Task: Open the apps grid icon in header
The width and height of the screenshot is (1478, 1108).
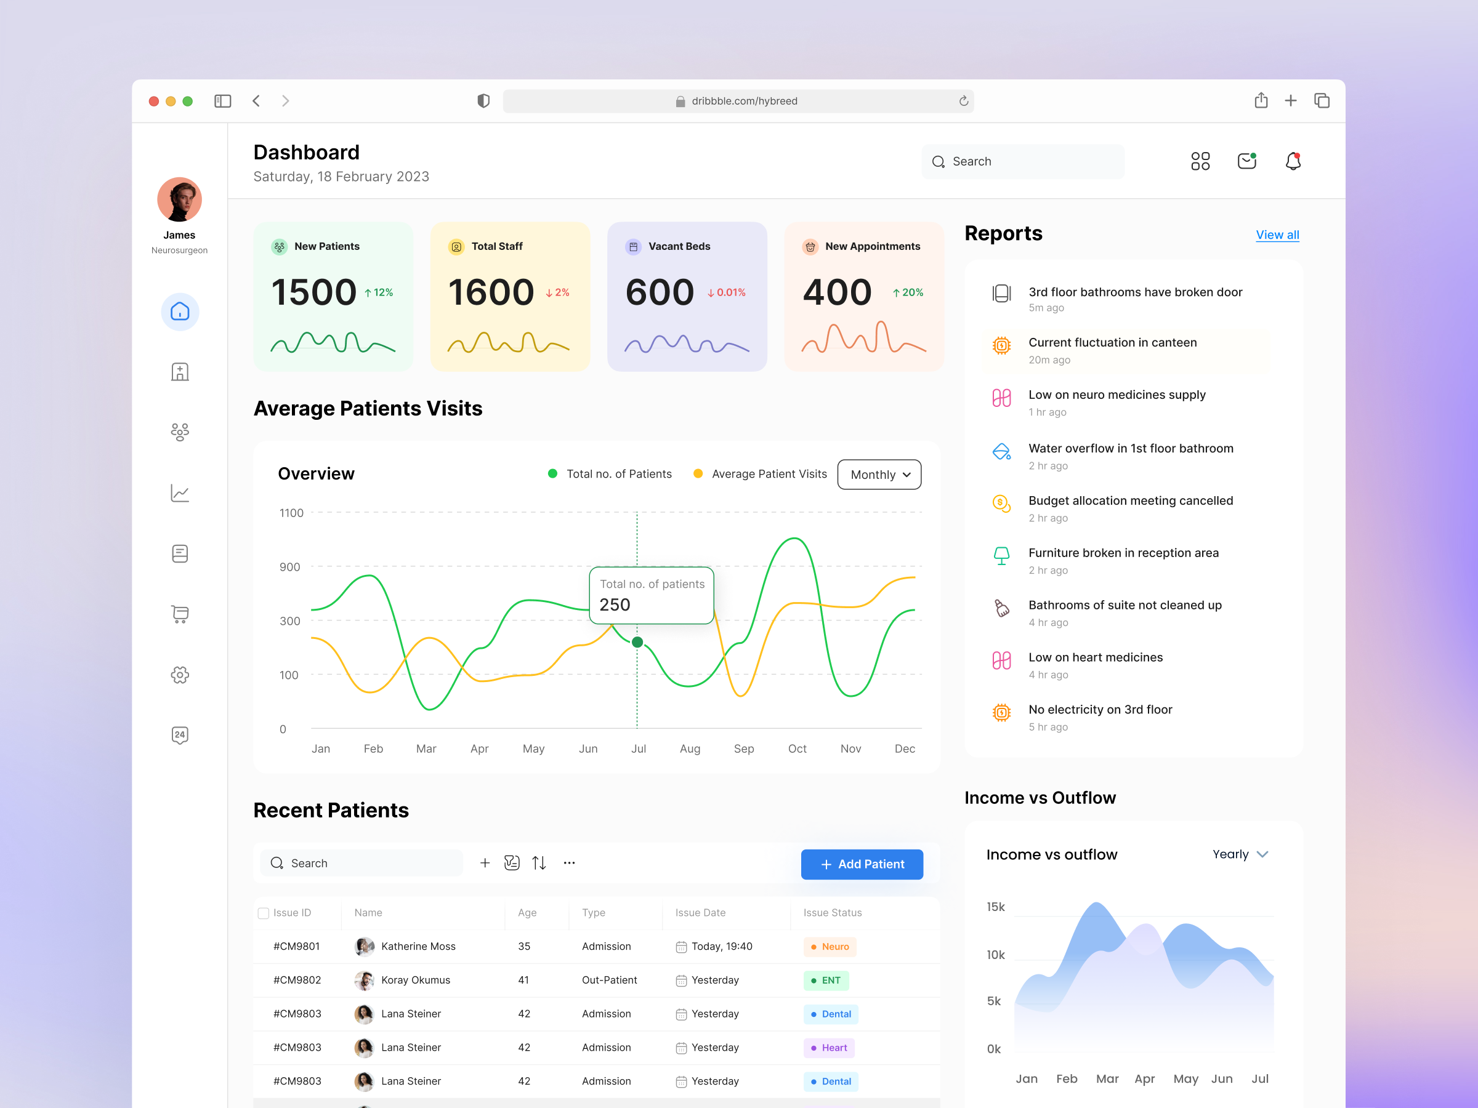Action: point(1200,161)
